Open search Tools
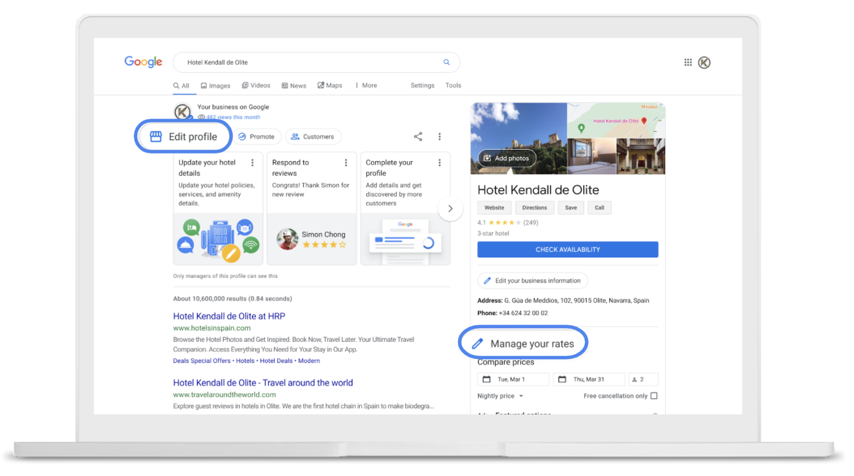The width and height of the screenshot is (854, 476). click(x=453, y=86)
